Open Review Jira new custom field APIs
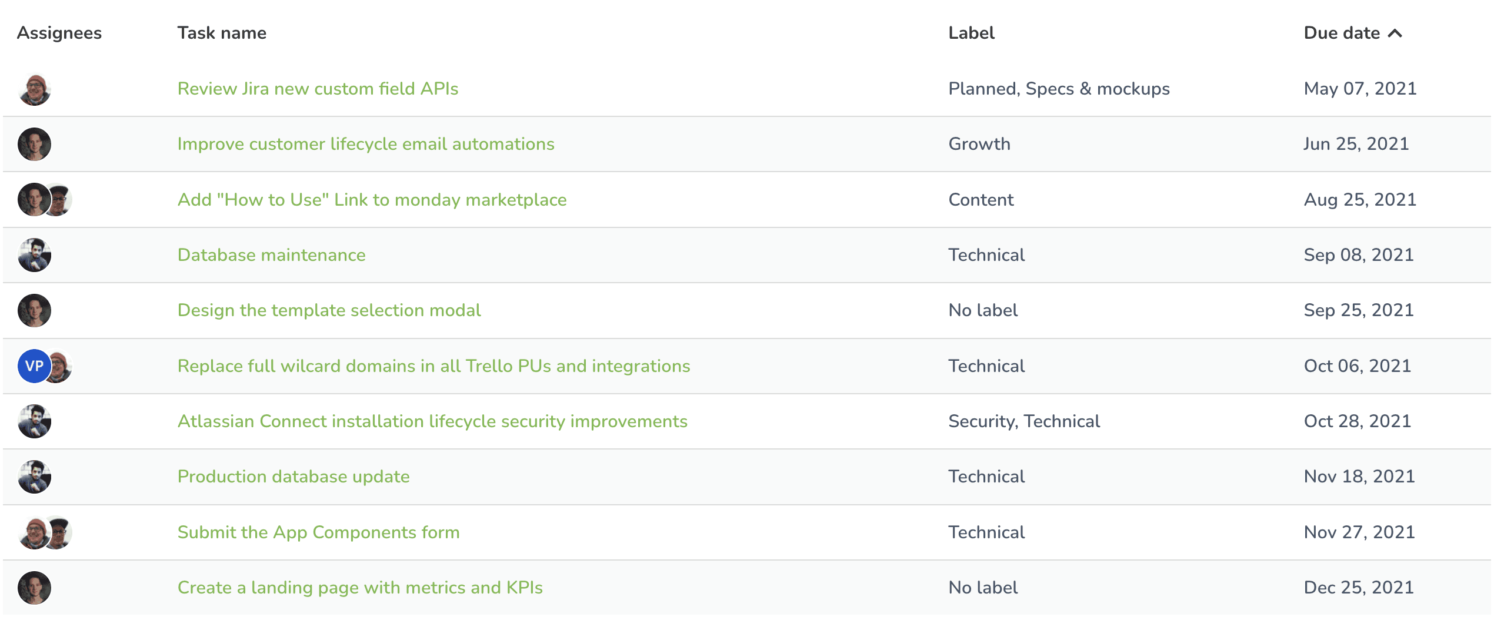The image size is (1494, 617). [x=318, y=89]
